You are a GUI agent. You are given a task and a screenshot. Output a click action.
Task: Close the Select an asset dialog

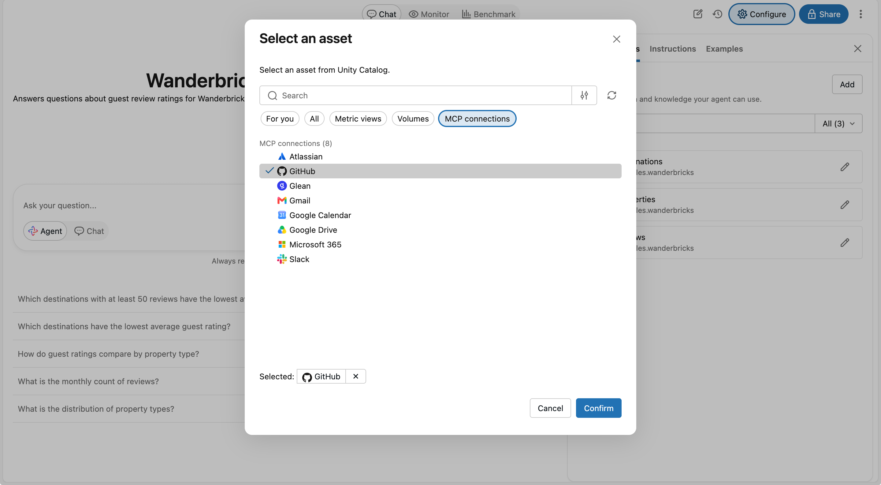616,39
